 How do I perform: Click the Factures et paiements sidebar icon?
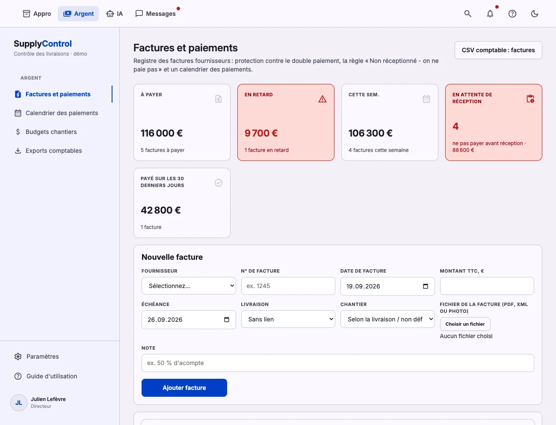coord(18,94)
